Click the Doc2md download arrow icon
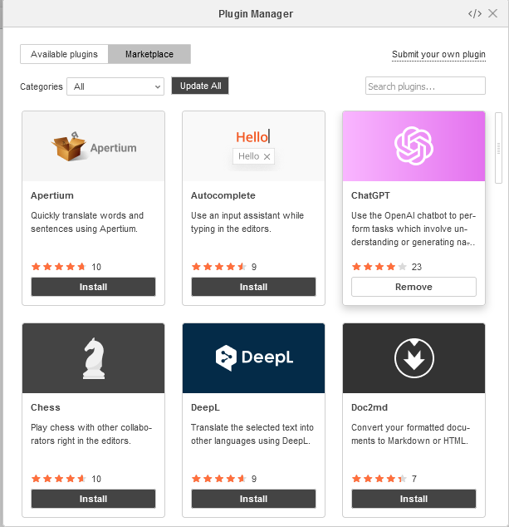This screenshot has height=527, width=509. coord(414,358)
